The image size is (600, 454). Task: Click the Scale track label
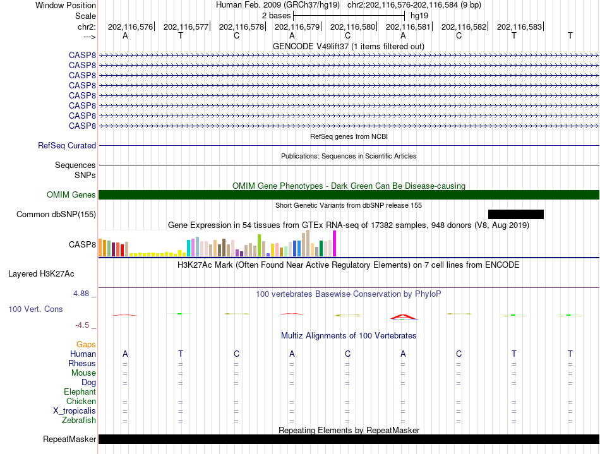click(x=85, y=16)
